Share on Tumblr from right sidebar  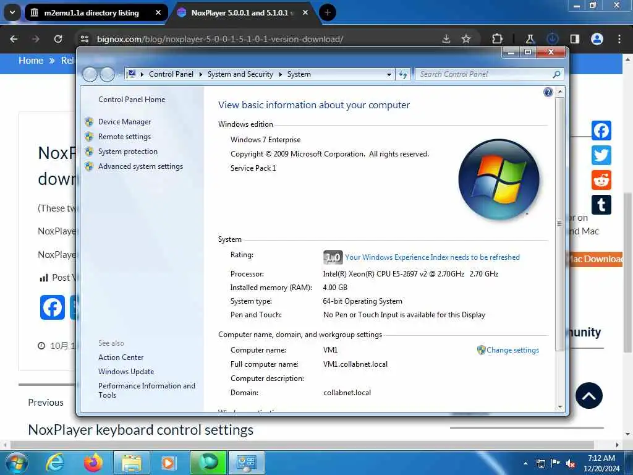tap(601, 205)
